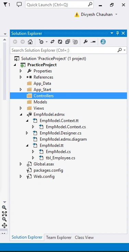Toggle Show All Files icon

(x=75, y=42)
